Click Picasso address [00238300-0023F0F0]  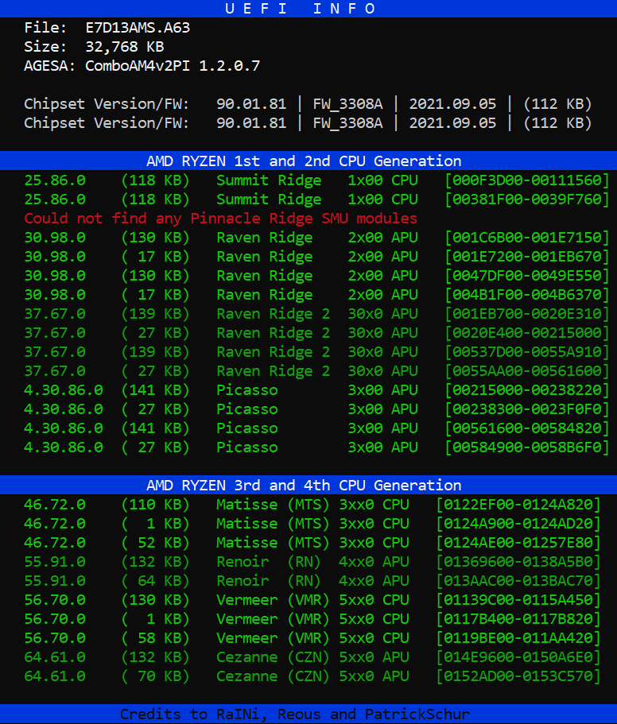point(527,409)
